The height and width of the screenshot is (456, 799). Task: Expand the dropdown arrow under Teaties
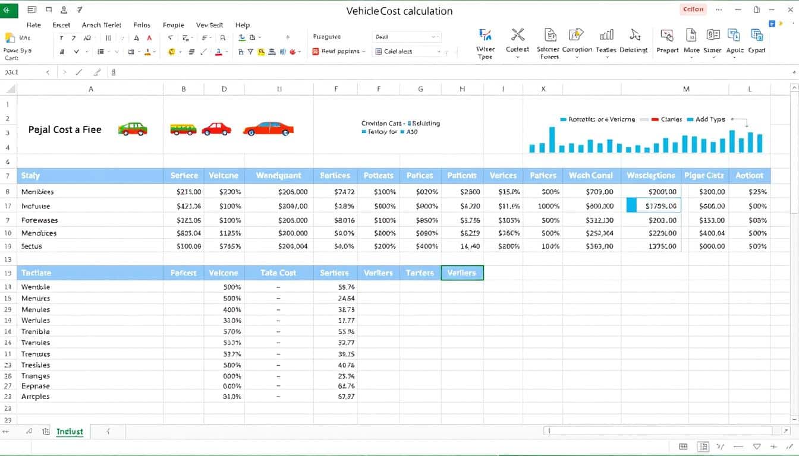point(606,58)
